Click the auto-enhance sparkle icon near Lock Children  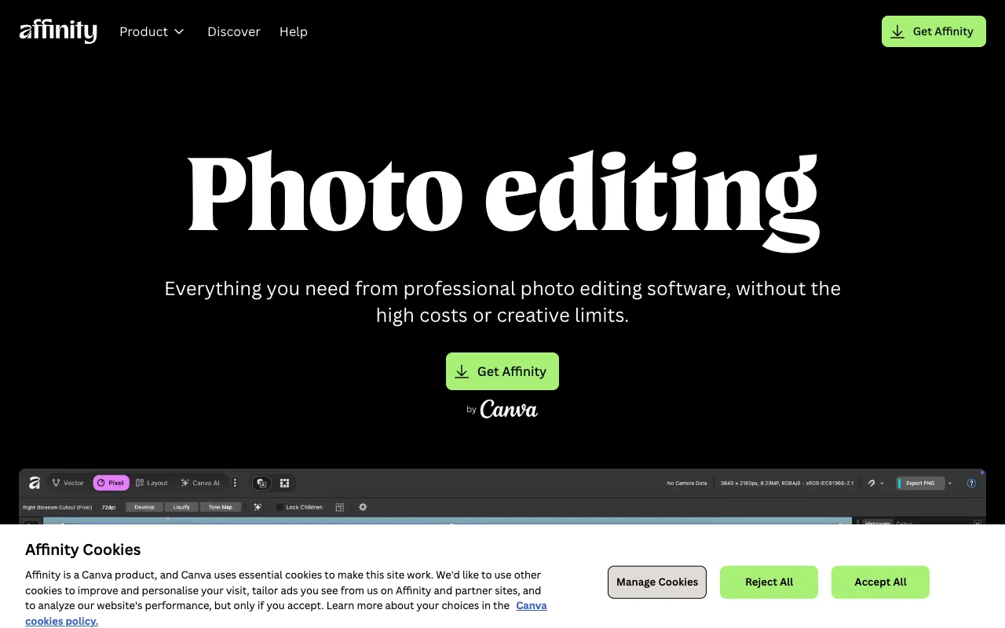pyautogui.click(x=258, y=507)
